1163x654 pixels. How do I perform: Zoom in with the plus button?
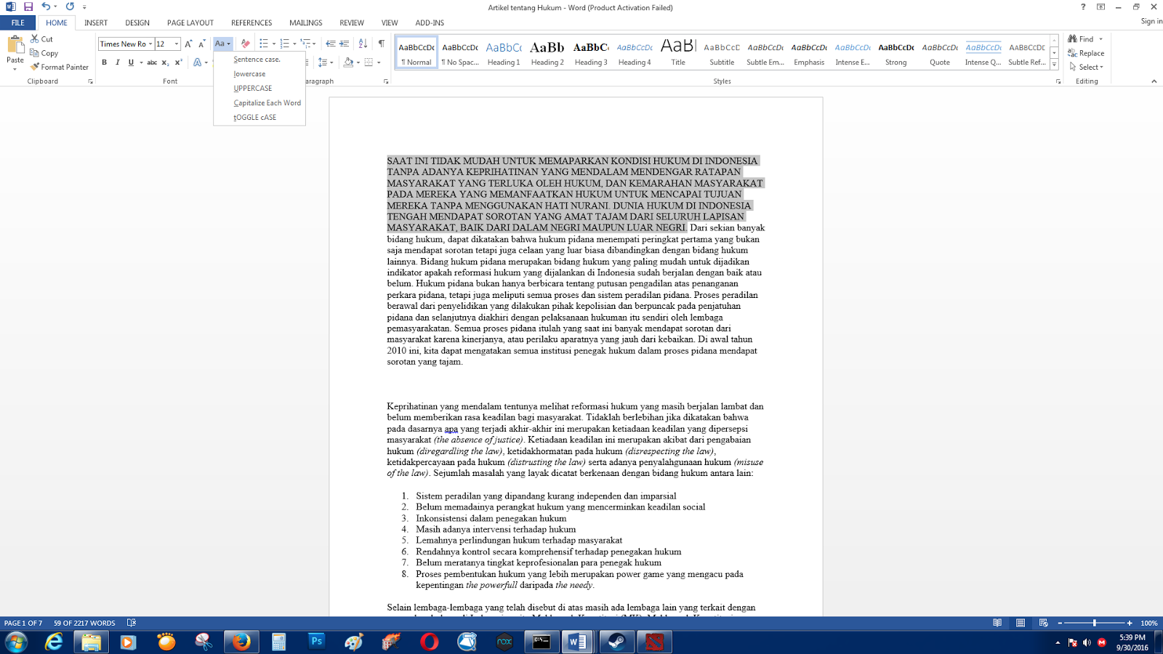tap(1129, 623)
